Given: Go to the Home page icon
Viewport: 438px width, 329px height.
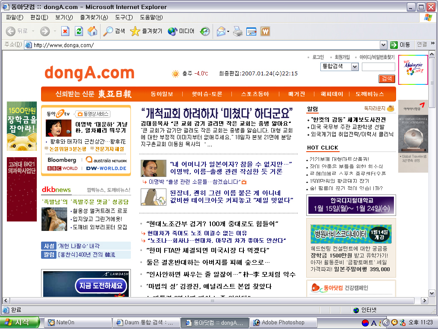Looking at the screenshot, I should 92,31.
